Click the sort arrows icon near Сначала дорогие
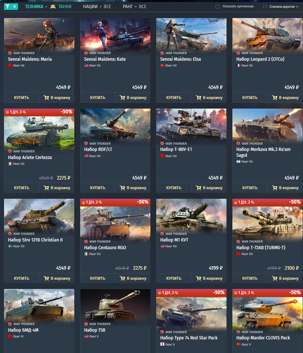This screenshot has height=353, width=303. point(265,7)
